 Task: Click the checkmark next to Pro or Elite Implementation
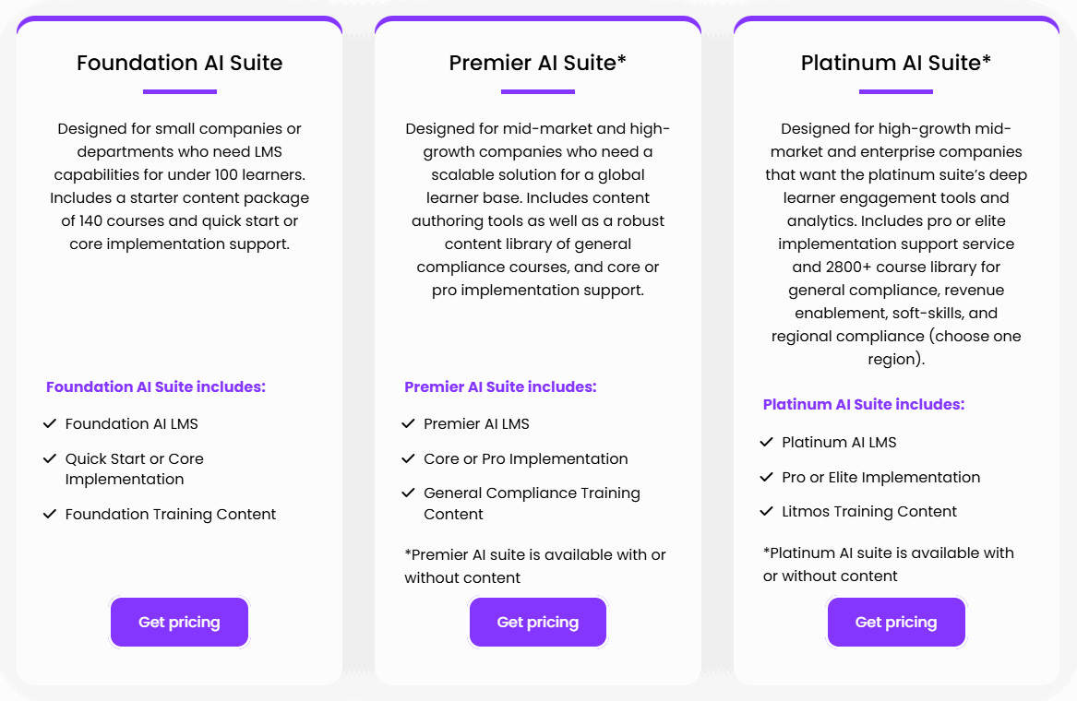(x=767, y=477)
